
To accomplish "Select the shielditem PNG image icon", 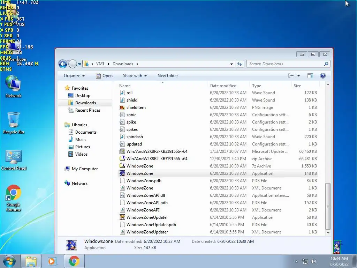I will coord(122,107).
